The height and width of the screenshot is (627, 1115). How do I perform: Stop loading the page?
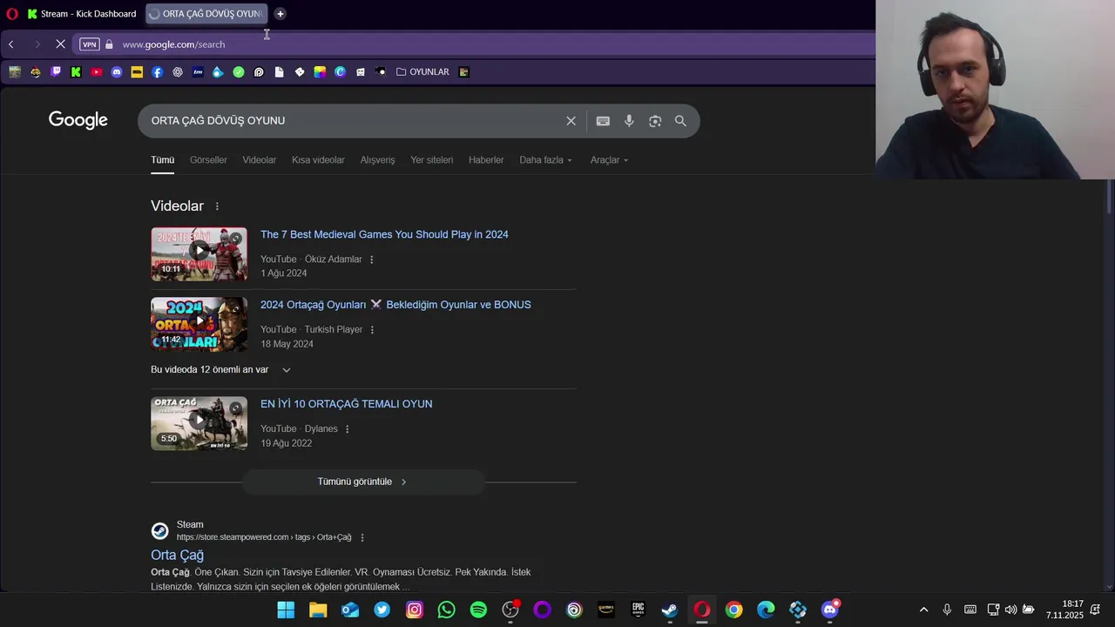tap(60, 44)
